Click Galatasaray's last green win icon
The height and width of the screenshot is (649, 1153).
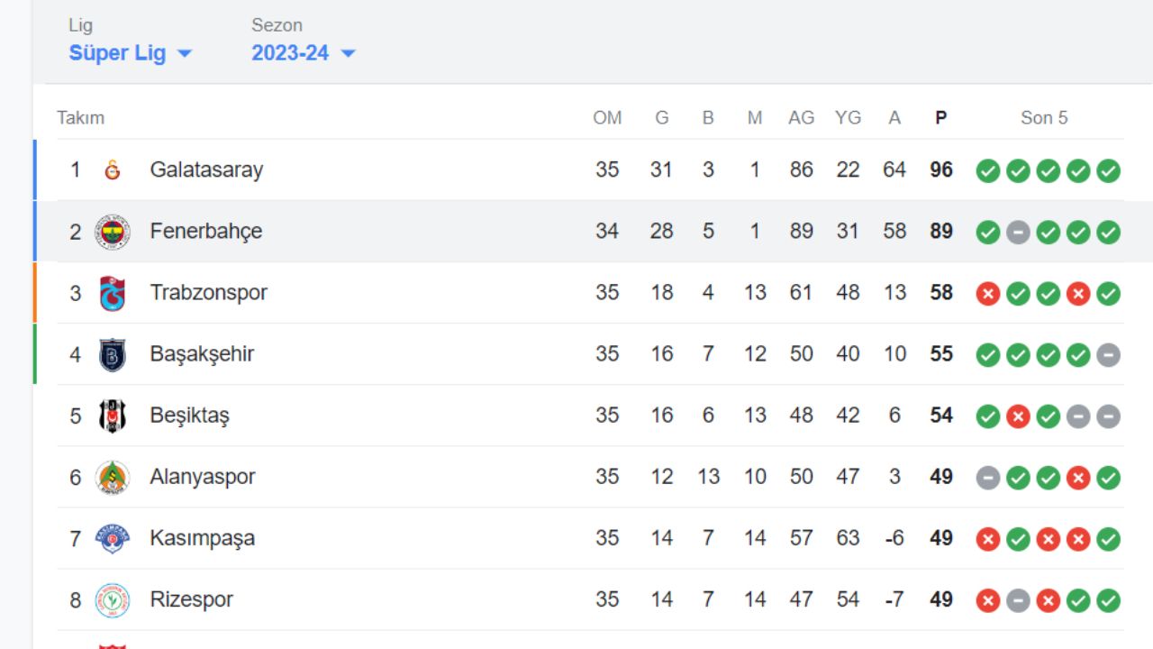coord(1109,170)
